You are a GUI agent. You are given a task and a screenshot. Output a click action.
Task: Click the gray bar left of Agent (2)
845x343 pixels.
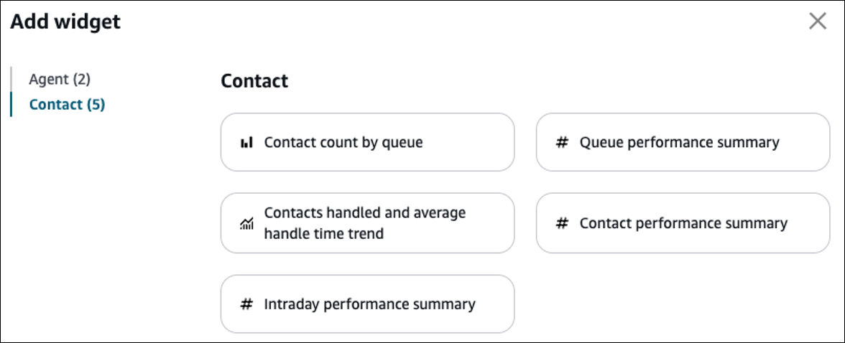coord(11,79)
